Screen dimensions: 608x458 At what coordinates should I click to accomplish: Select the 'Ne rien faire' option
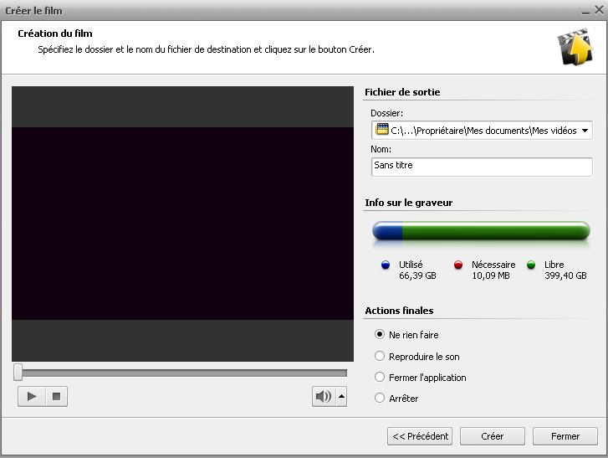tap(380, 335)
